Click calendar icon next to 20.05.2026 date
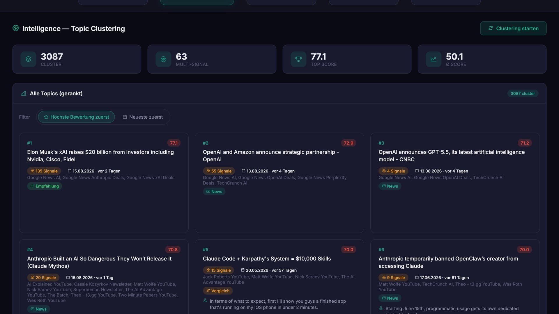 click(x=243, y=270)
